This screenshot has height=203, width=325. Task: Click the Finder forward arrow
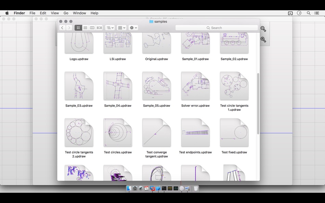pos(69,28)
